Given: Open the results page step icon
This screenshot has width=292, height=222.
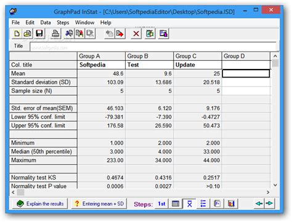Looking at the screenshot, I should 217,204.
